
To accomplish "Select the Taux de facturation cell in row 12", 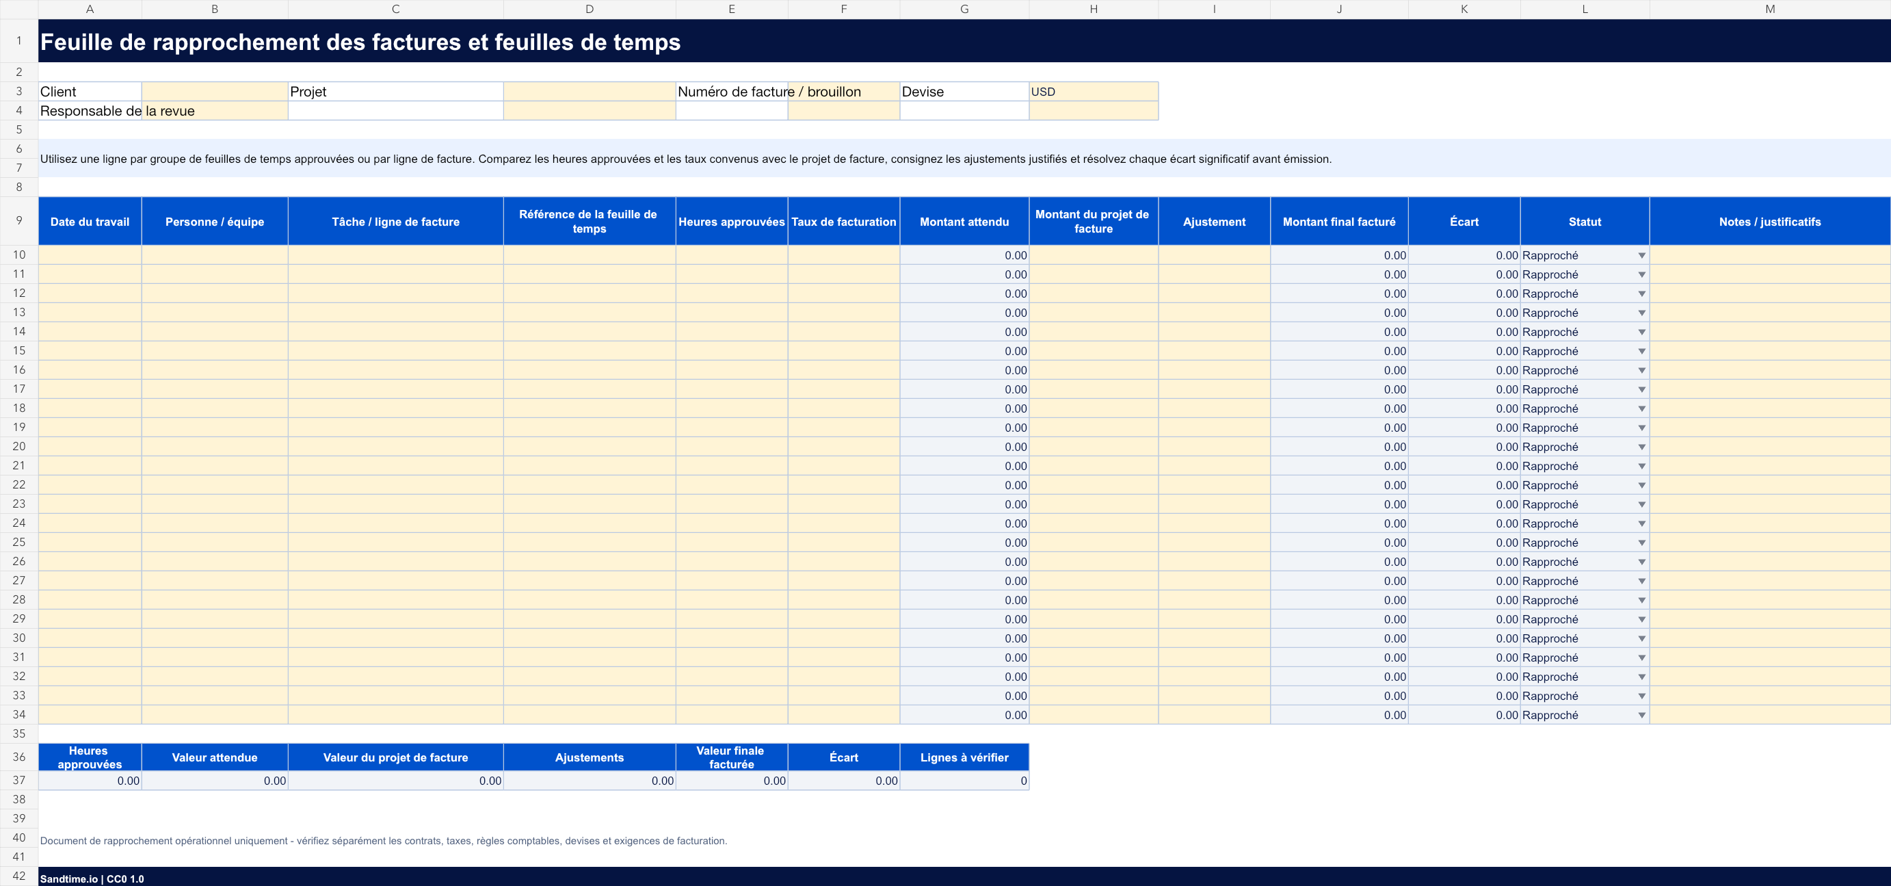I will tap(843, 293).
